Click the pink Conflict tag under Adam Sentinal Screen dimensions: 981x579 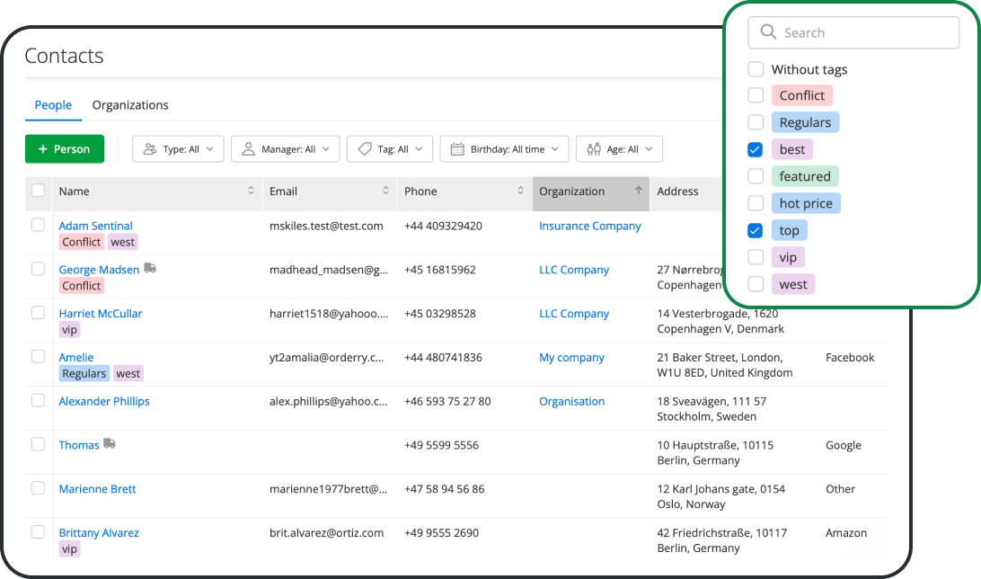click(x=81, y=242)
